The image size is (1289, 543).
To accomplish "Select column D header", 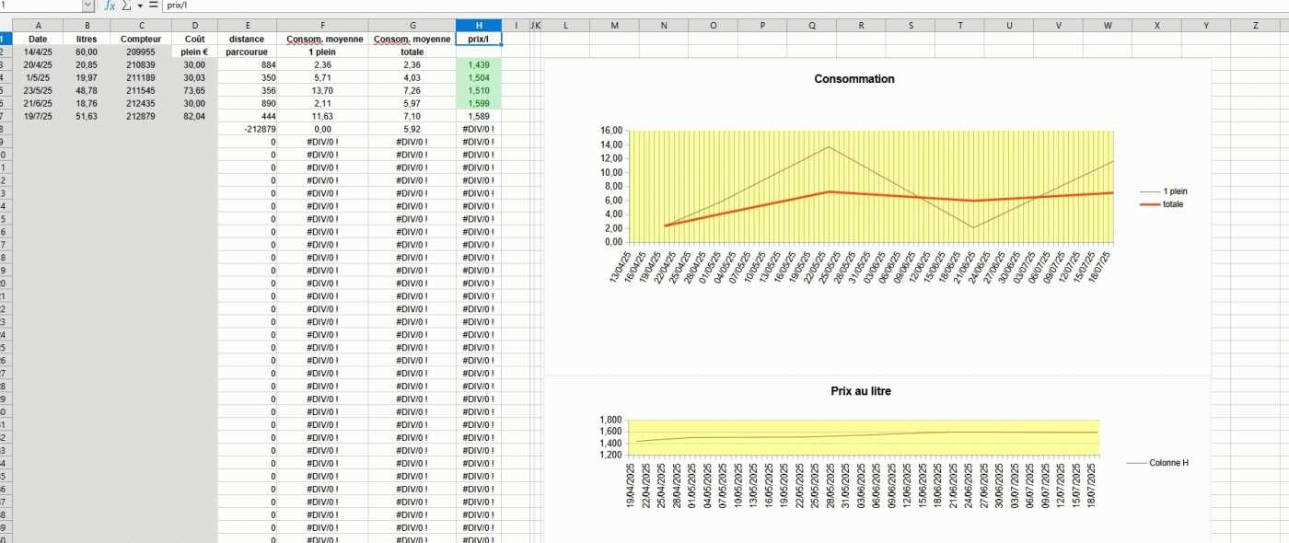I will pos(194,25).
